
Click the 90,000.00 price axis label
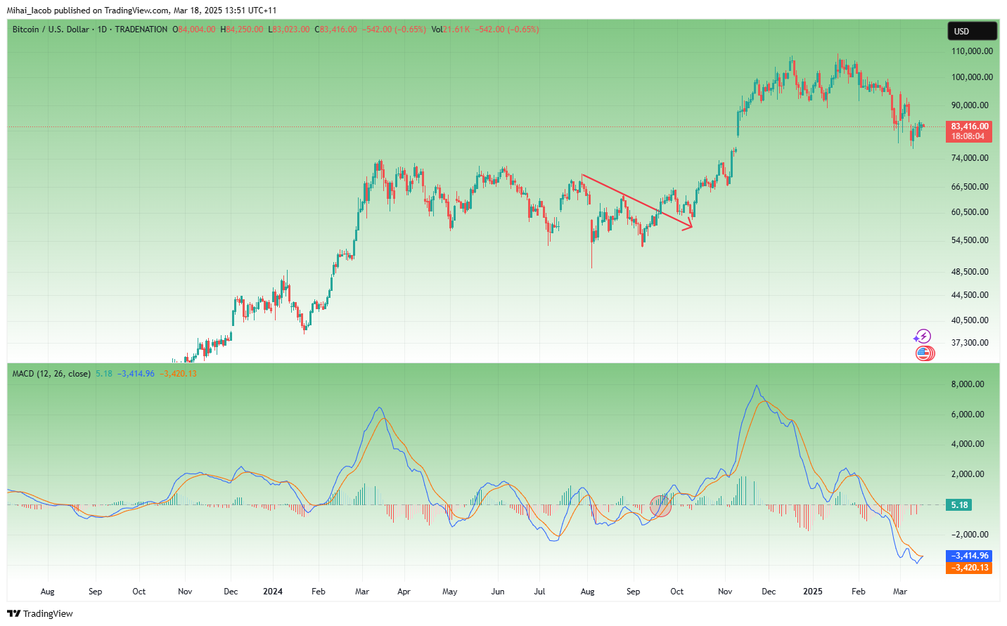click(970, 105)
